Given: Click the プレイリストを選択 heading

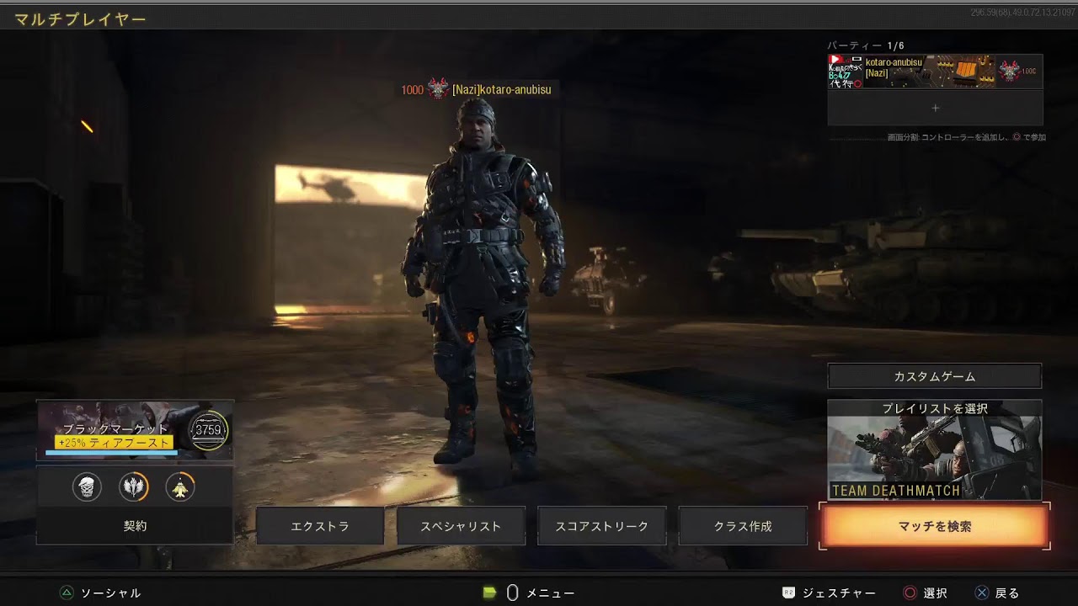Looking at the screenshot, I should 935,408.
